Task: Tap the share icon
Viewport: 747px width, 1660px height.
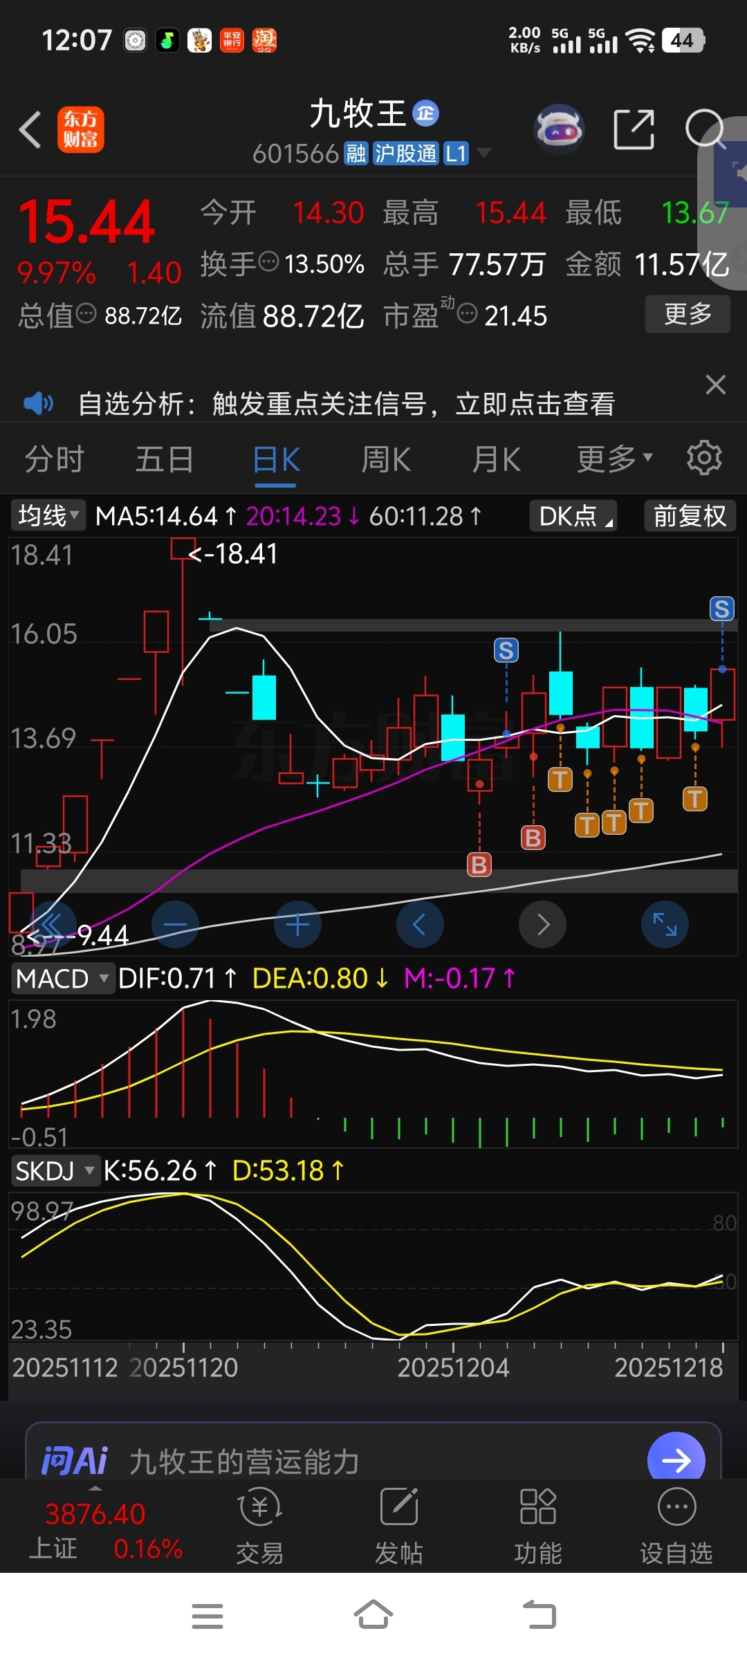Action: tap(634, 129)
